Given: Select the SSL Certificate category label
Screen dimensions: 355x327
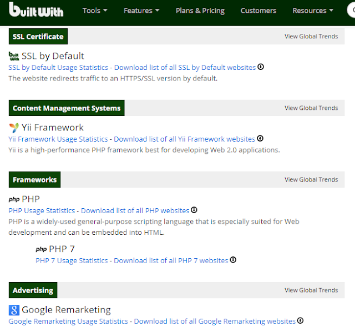Looking at the screenshot, I should (38, 37).
